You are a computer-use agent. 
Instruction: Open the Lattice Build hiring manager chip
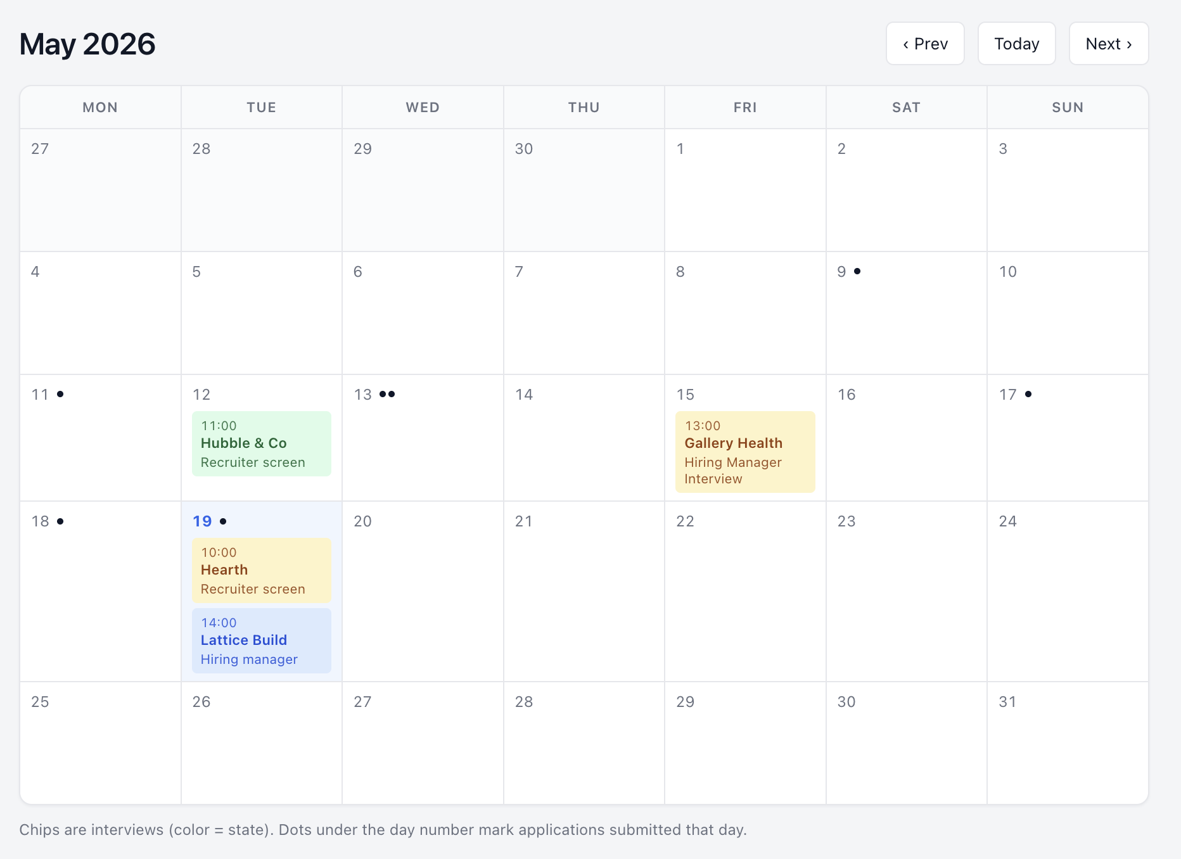click(262, 640)
